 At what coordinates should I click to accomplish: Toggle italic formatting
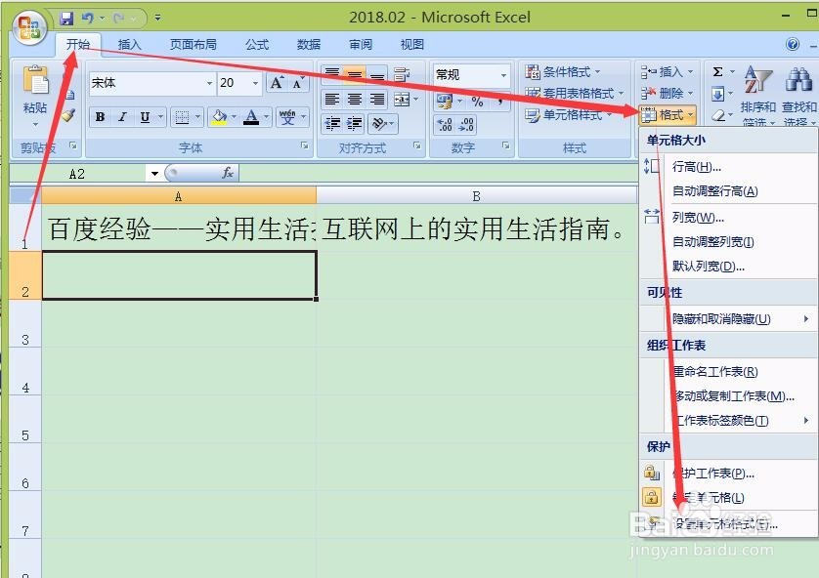122,116
